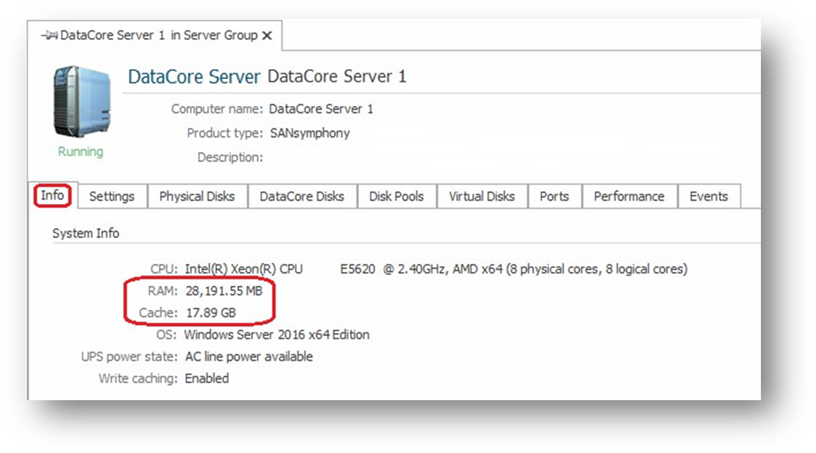
Task: Select the Write caching Enabled value
Action: click(x=206, y=379)
